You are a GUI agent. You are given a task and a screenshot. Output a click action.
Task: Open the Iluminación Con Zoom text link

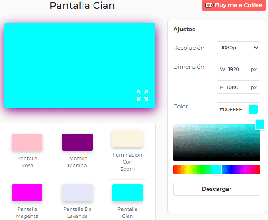(127, 162)
